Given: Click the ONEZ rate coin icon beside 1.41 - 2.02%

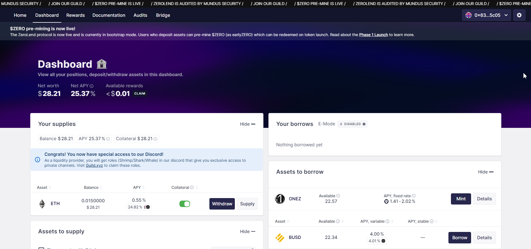Looking at the screenshot, I should (x=387, y=201).
